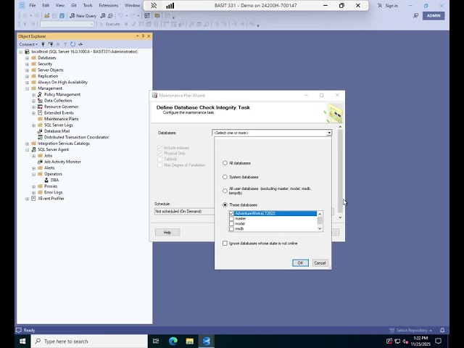The width and height of the screenshot is (464, 348).
Task: Select the System databases radio button
Action: click(x=225, y=177)
